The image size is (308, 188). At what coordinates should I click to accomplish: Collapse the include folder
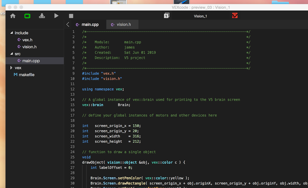coord(12,33)
